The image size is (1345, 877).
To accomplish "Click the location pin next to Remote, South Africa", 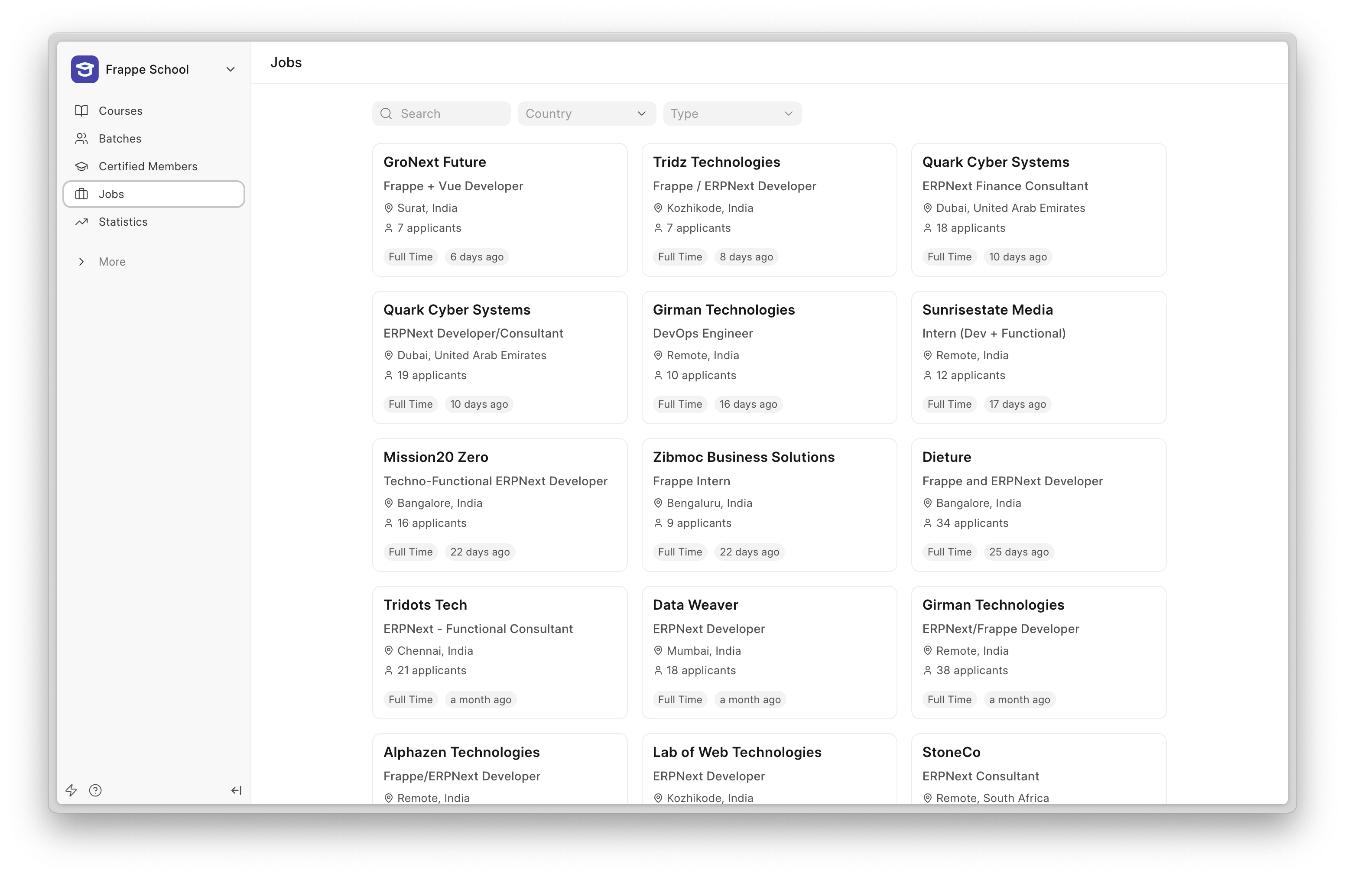I will (927, 798).
